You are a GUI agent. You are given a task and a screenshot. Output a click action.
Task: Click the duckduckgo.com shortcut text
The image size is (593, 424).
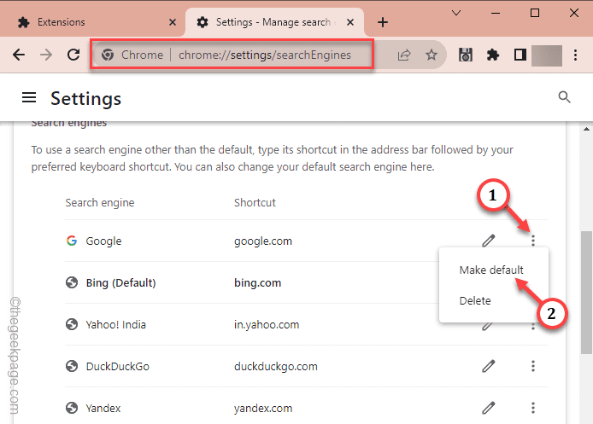pyautogui.click(x=275, y=366)
